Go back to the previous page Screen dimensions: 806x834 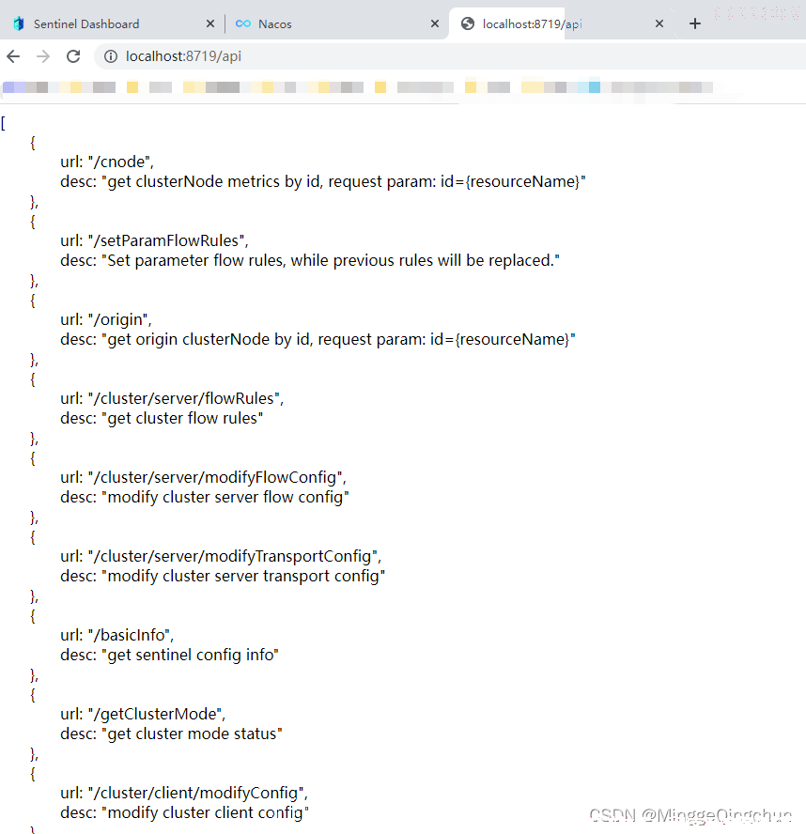click(14, 56)
